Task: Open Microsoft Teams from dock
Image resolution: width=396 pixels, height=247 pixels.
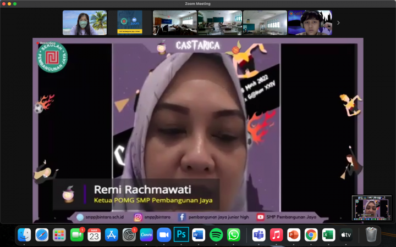Action: click(x=259, y=235)
